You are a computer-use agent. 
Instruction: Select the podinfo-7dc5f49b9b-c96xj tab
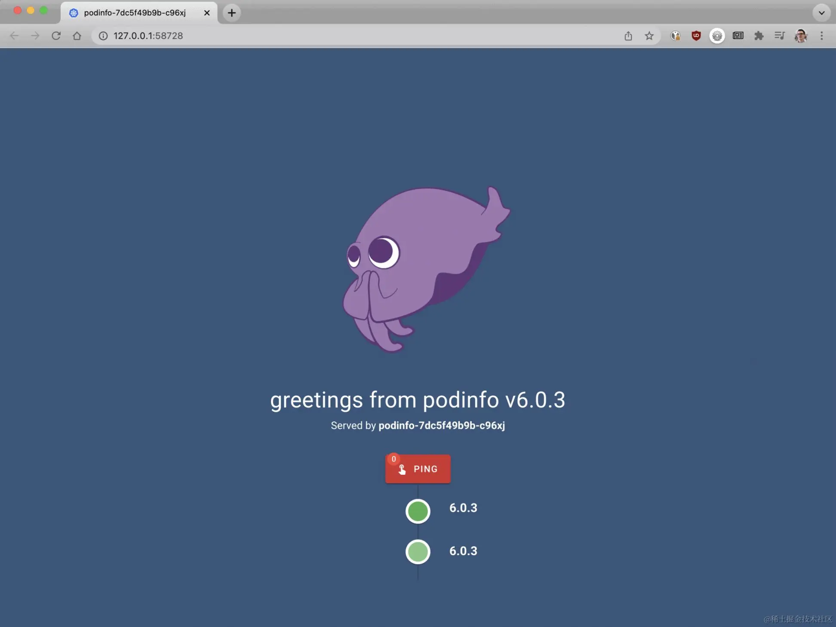pos(135,12)
